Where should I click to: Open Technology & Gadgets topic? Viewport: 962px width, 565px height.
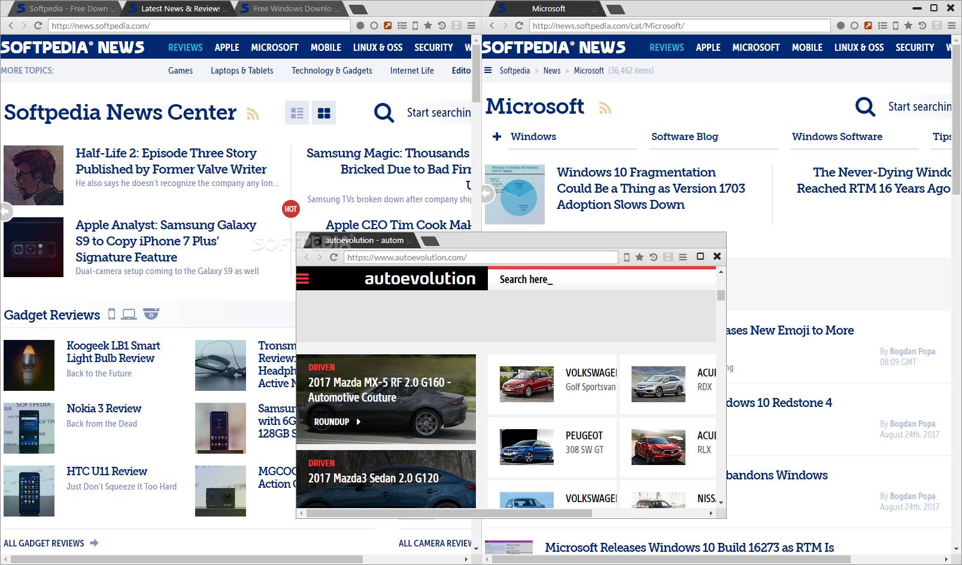[332, 71]
